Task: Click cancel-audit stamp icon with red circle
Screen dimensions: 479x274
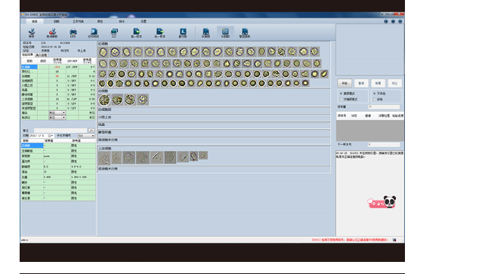Action: 52,32
